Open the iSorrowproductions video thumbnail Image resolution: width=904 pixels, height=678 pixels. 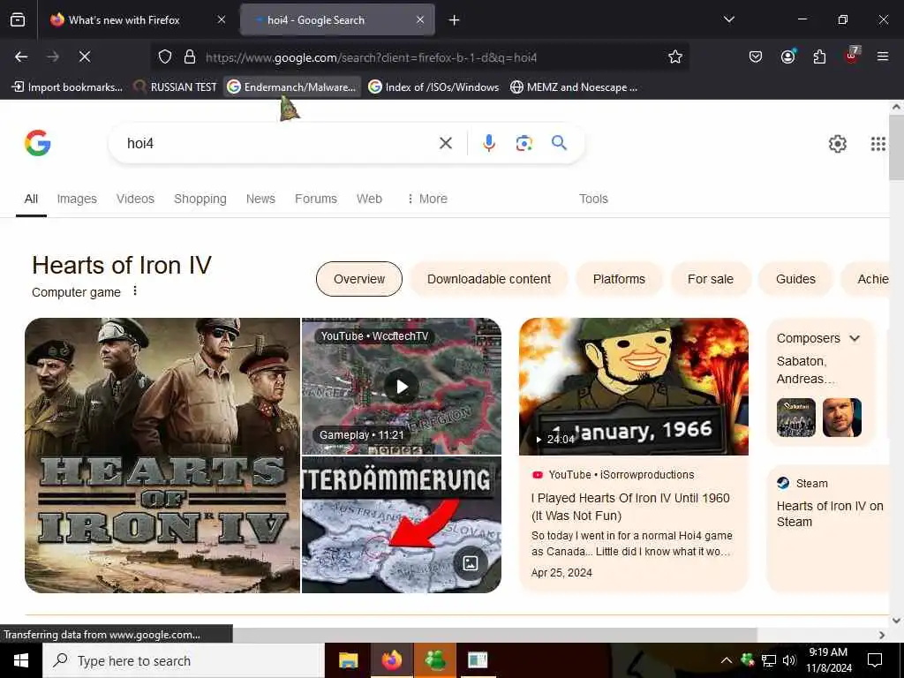pos(634,387)
